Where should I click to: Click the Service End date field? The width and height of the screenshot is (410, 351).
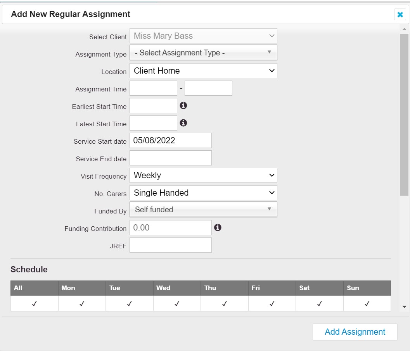point(171,158)
